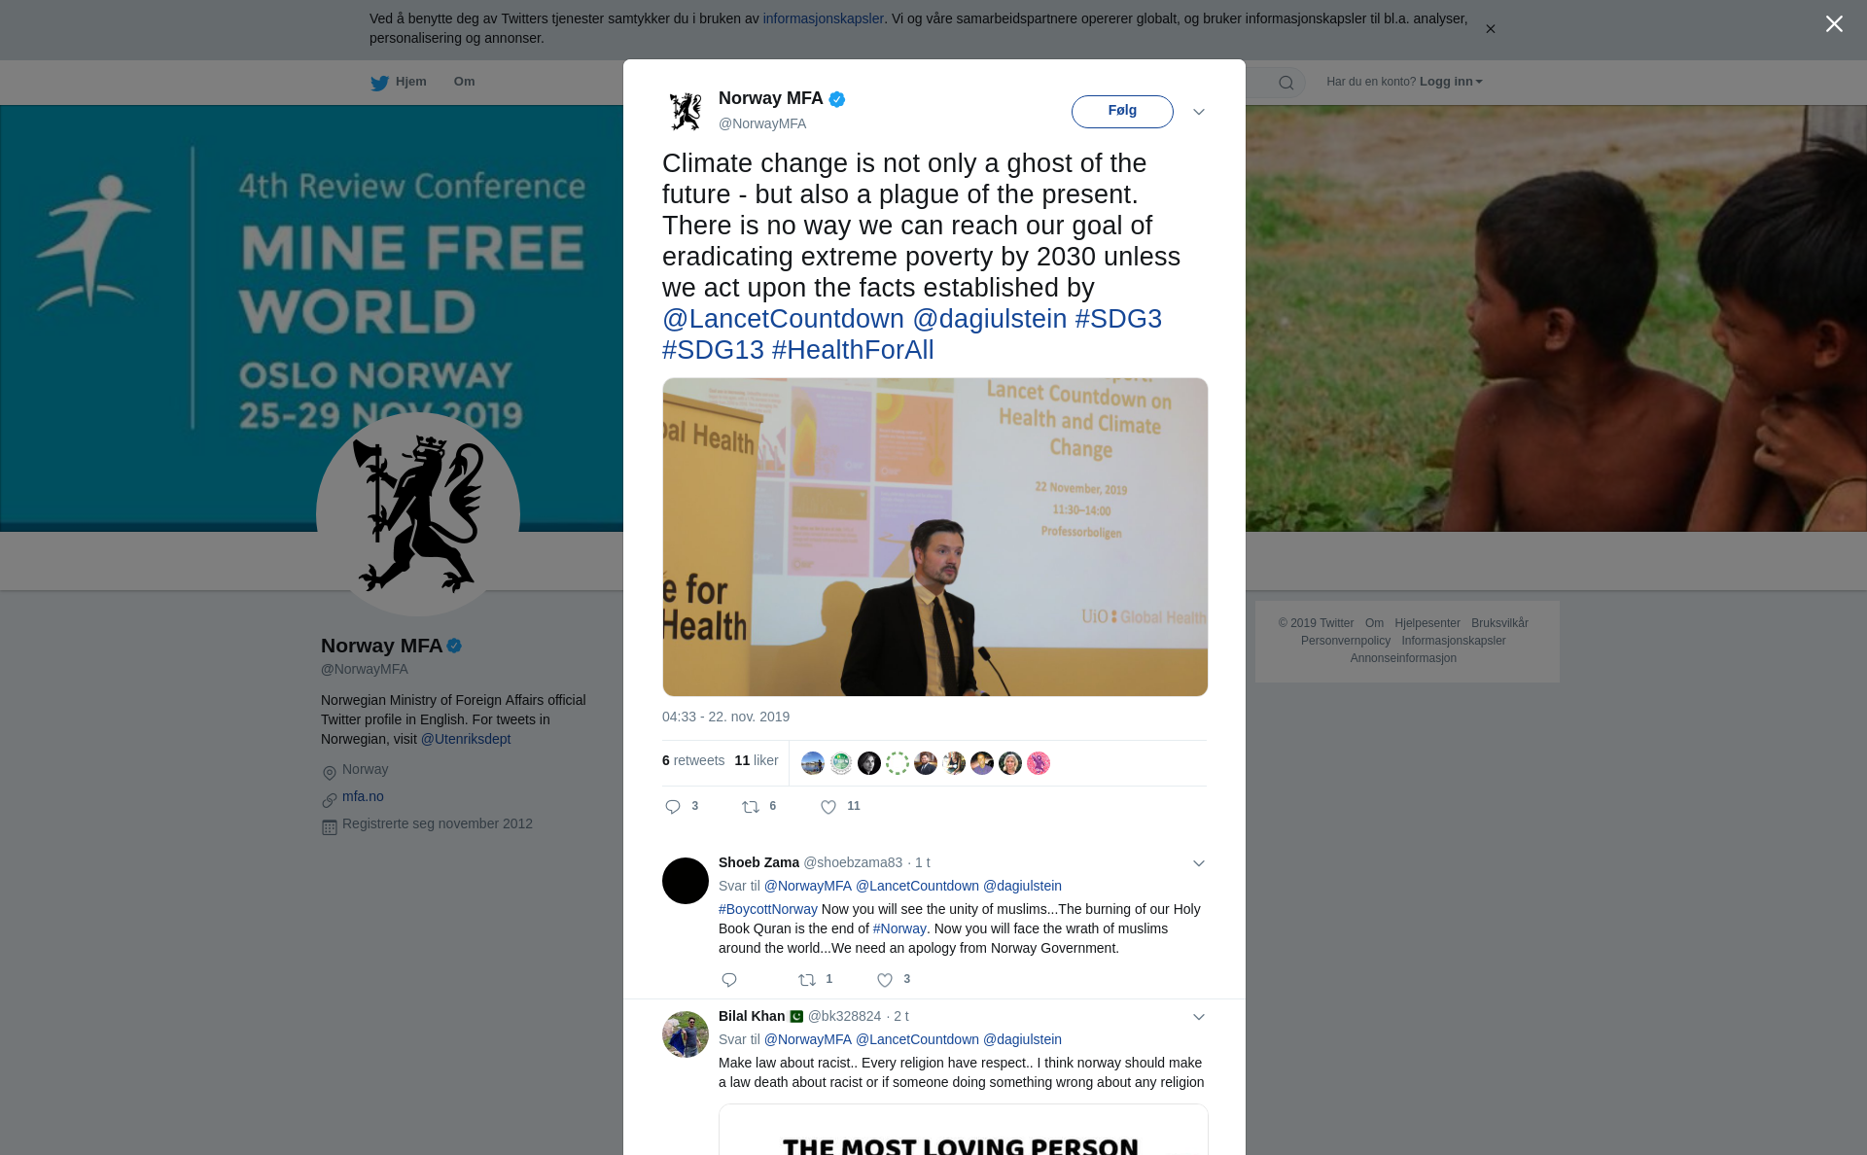Open the Logg inn dropdown
Image resolution: width=1867 pixels, height=1155 pixels.
[1451, 82]
